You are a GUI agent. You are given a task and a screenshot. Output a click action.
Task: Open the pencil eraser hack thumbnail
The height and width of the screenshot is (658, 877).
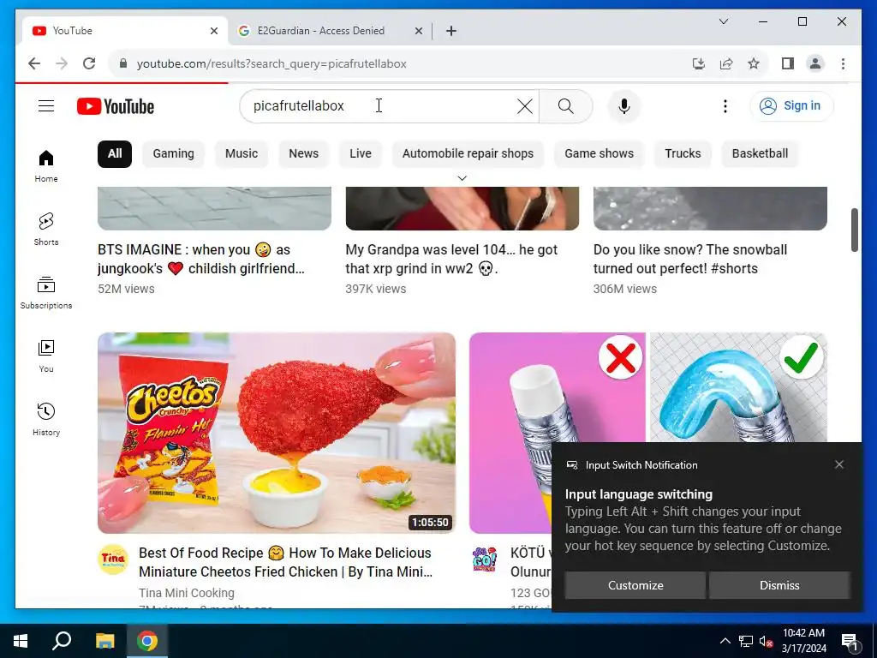point(647,432)
